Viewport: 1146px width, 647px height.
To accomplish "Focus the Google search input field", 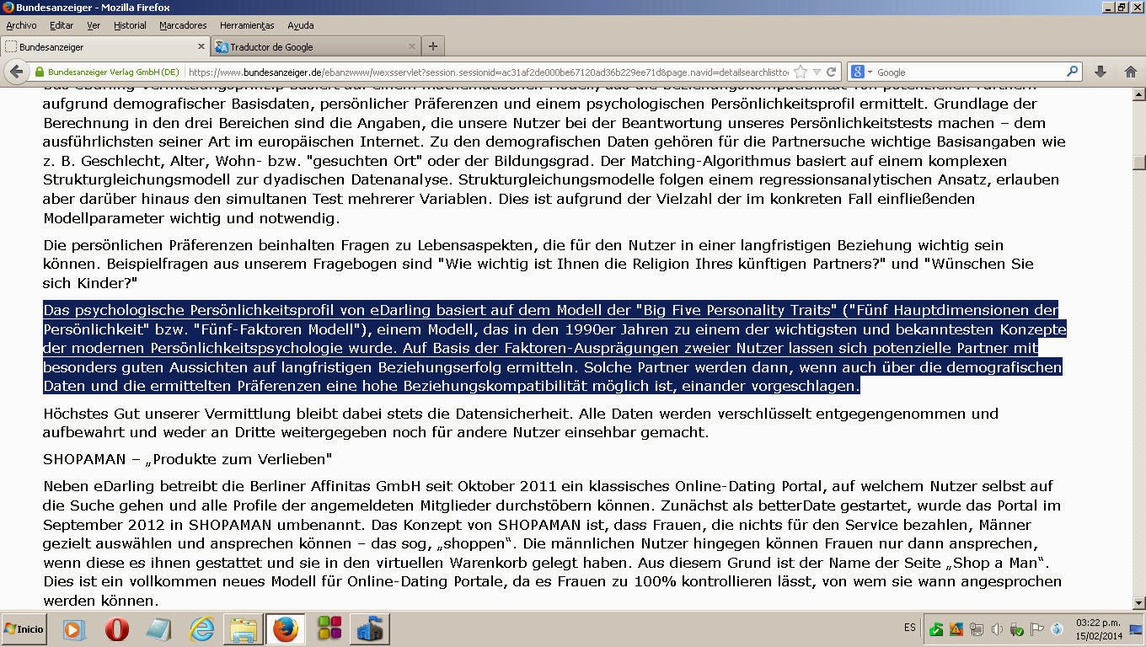I will point(969,72).
